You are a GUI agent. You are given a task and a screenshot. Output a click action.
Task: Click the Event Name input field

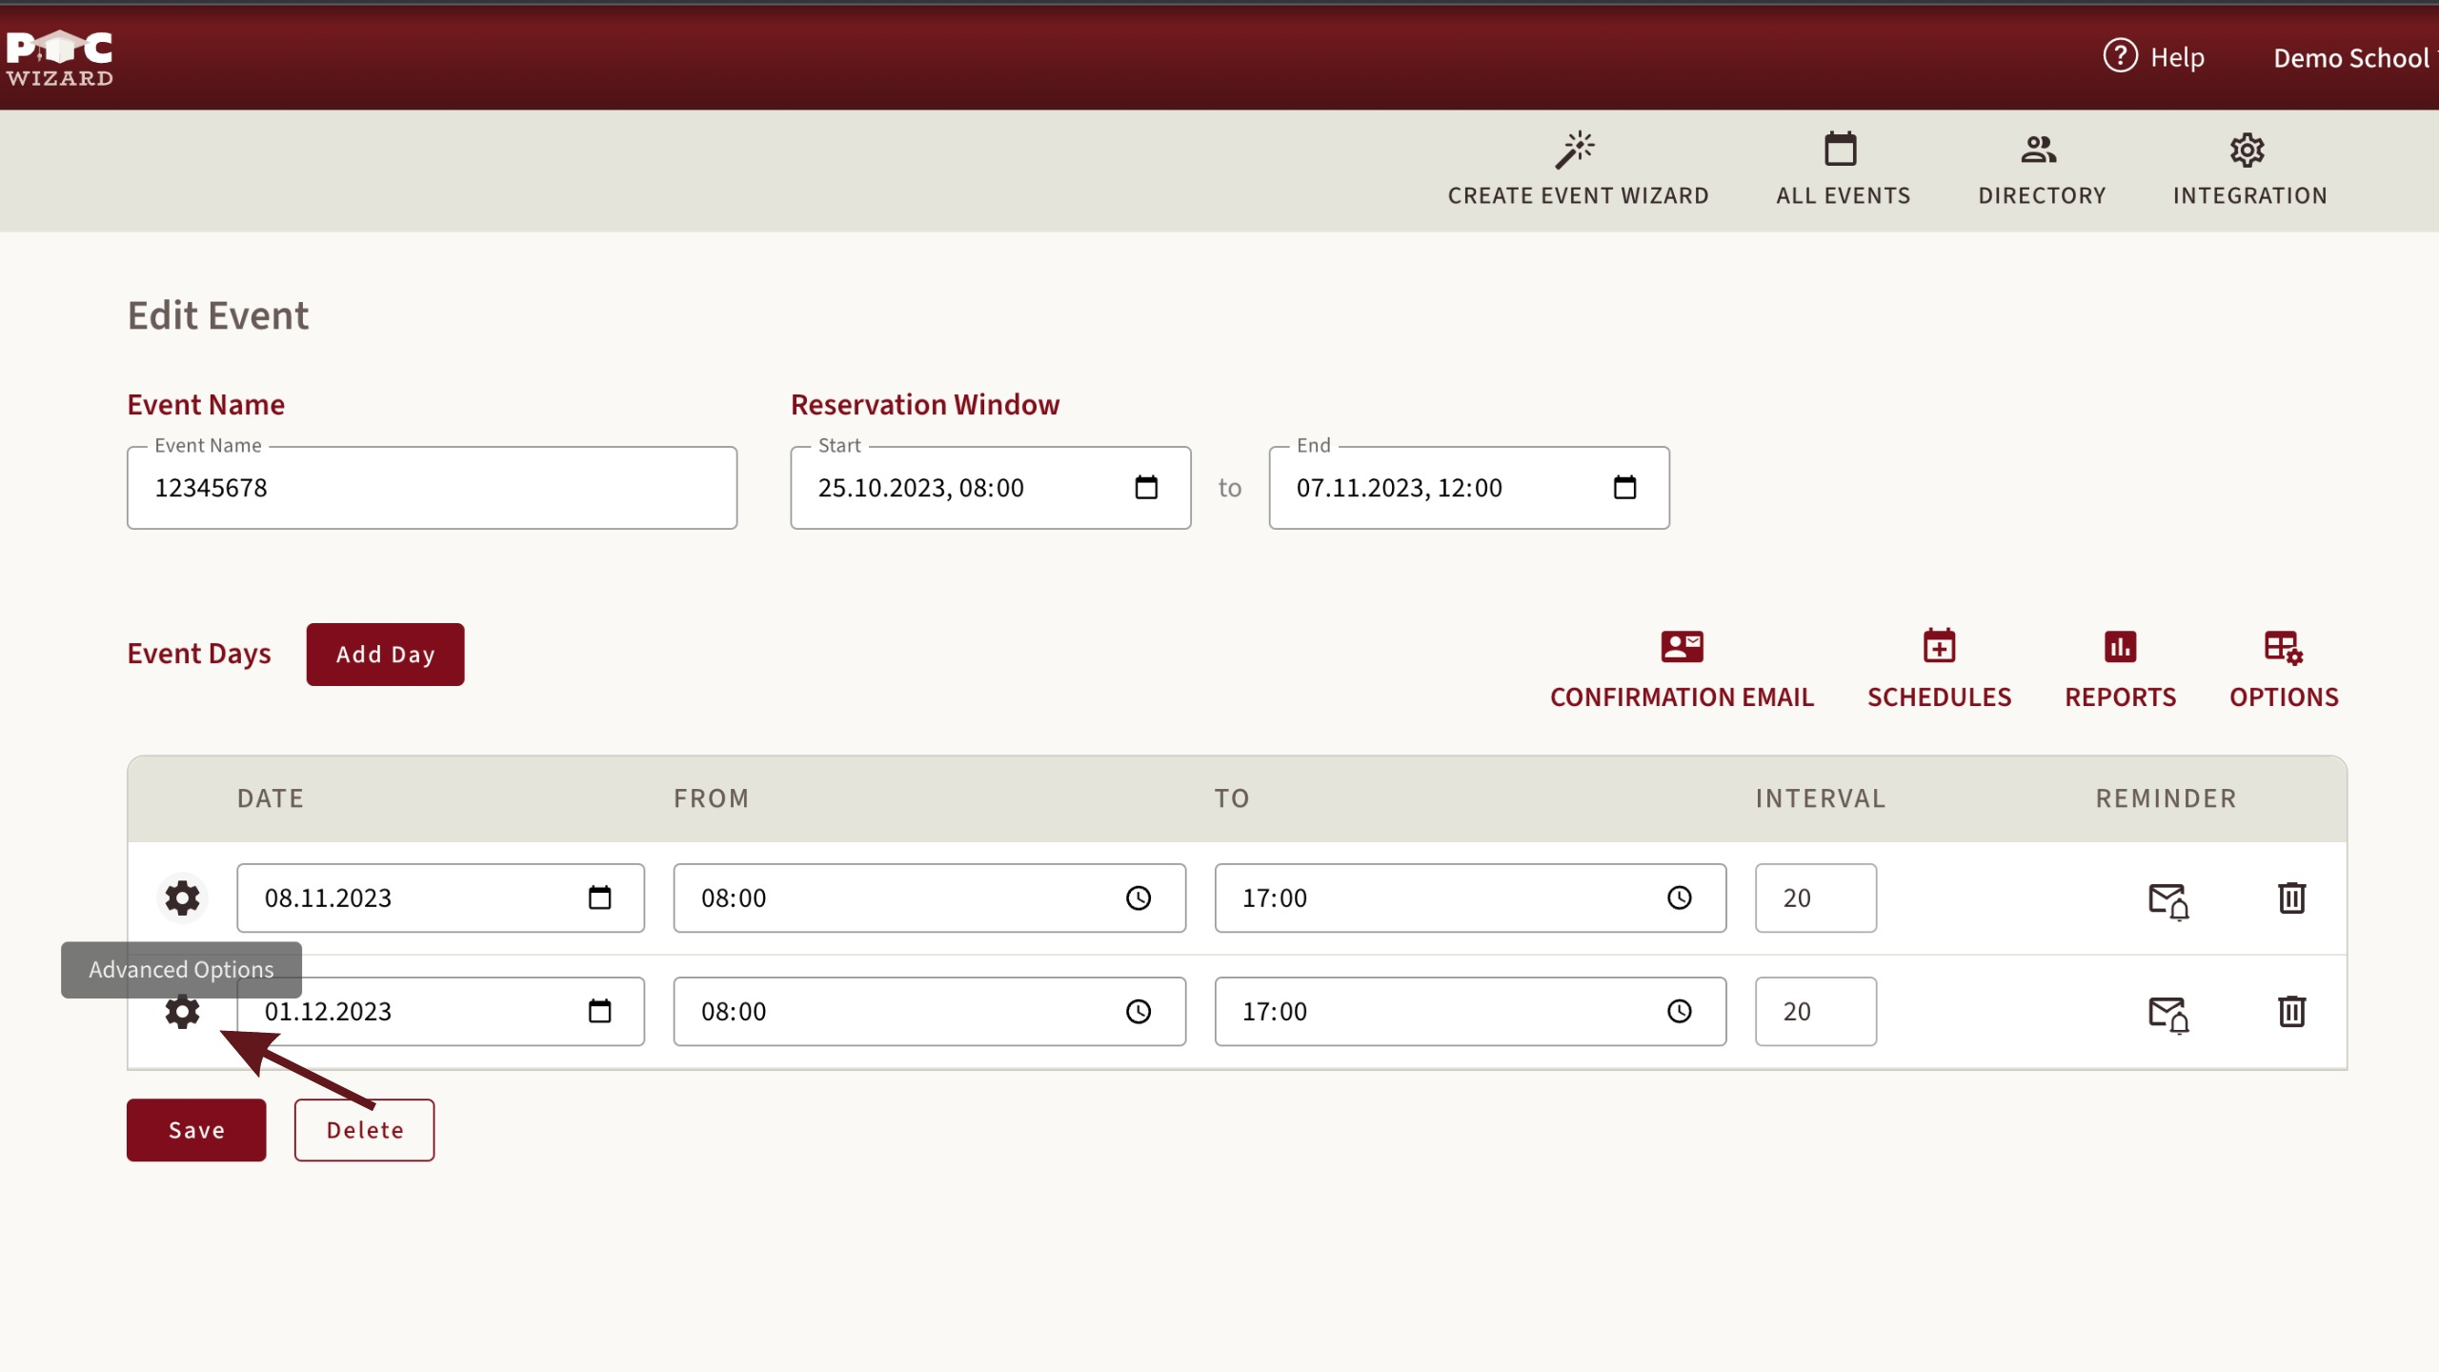pyautogui.click(x=432, y=488)
